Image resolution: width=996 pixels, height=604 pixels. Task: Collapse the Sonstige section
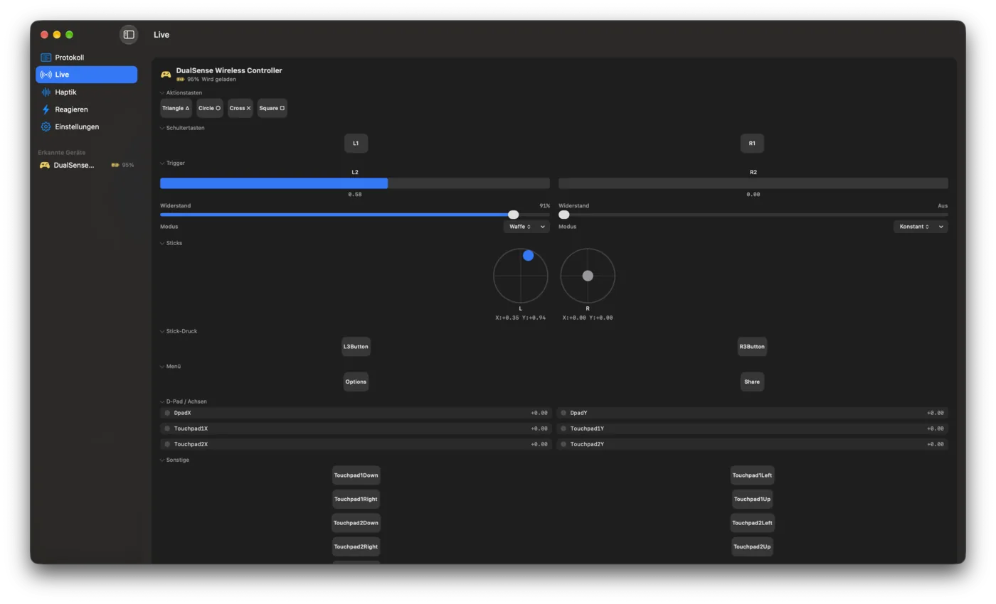[x=162, y=460]
